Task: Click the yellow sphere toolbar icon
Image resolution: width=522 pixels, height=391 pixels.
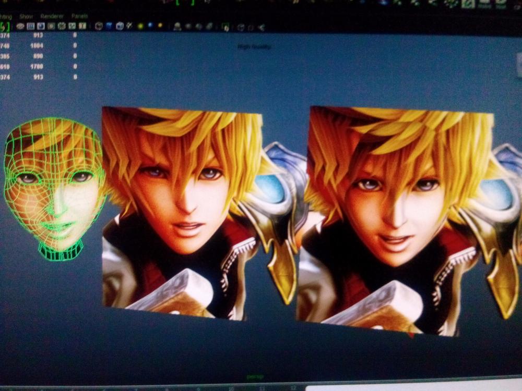Action: (160, 25)
